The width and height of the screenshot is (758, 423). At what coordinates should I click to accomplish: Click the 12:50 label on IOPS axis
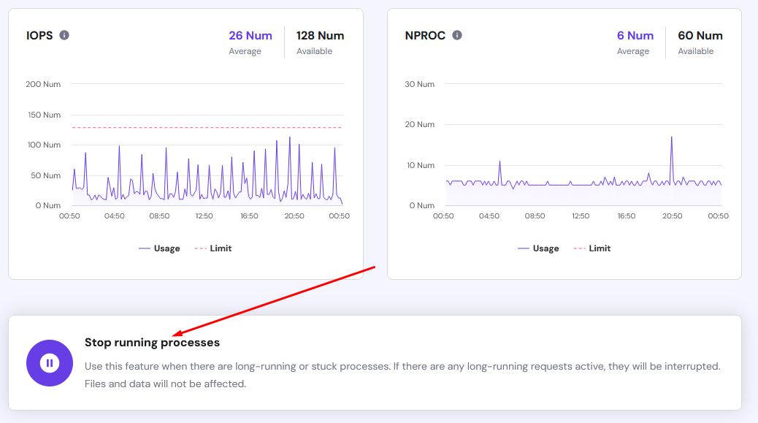point(204,216)
